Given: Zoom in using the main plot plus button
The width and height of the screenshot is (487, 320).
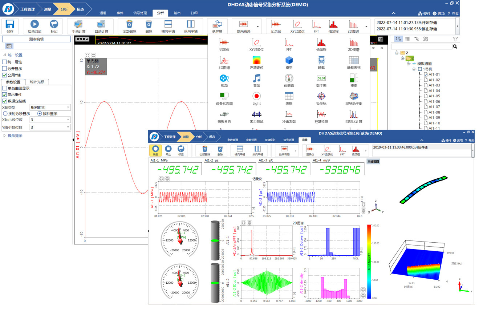Looking at the screenshot, I should point(88,56).
